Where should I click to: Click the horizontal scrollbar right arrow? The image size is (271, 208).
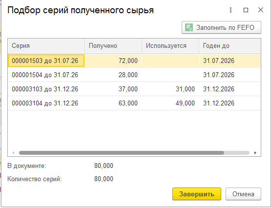click(255, 153)
